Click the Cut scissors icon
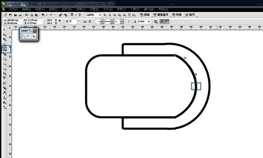263x158 pixels. click(x=26, y=15)
